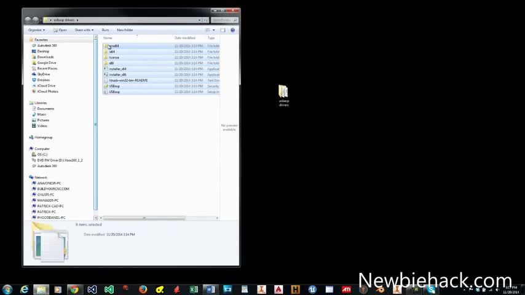Open Computer in navigation pane
The height and width of the screenshot is (295, 525).
(42, 149)
